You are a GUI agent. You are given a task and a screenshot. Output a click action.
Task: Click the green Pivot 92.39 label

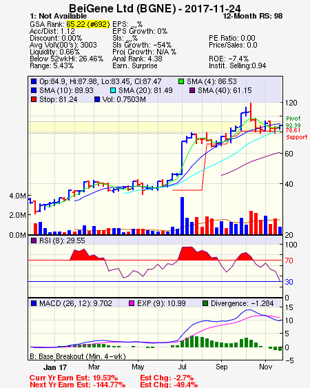293,122
